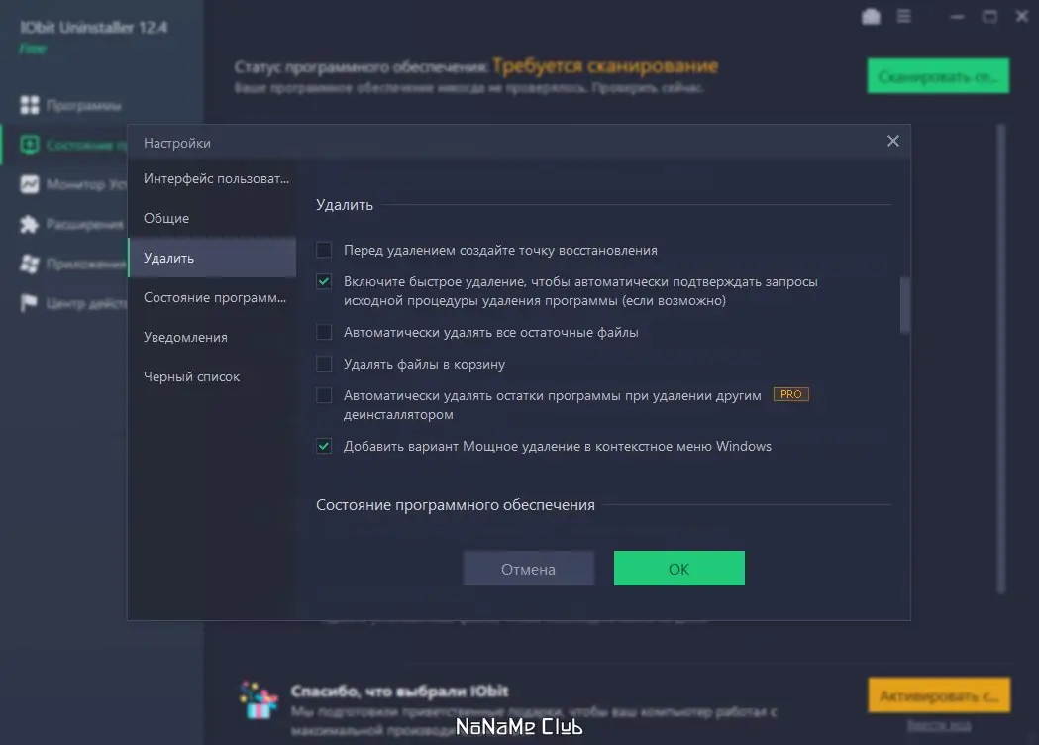1039x745 pixels.
Task: Open the hamburger menu in the title bar
Action: [904, 16]
